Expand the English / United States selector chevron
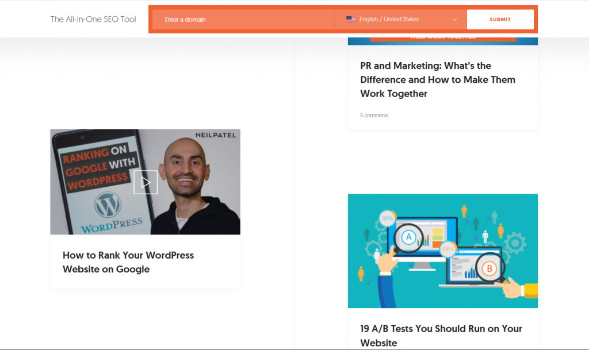589x350 pixels. [x=454, y=19]
